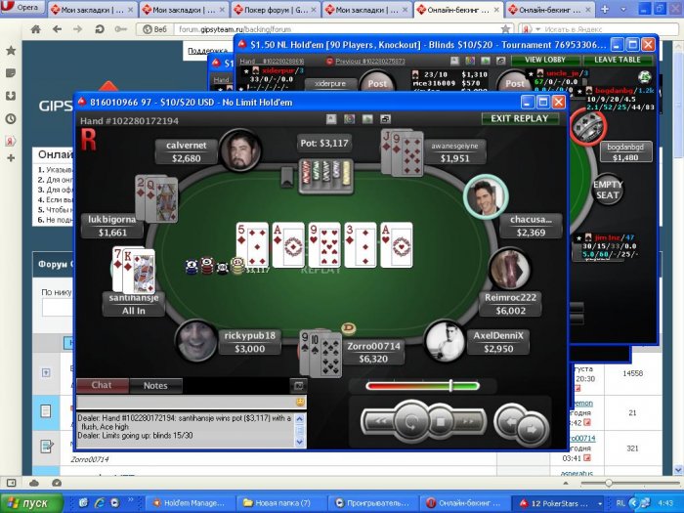Click the stop button in replay controls
The image size is (684, 513).
440,422
